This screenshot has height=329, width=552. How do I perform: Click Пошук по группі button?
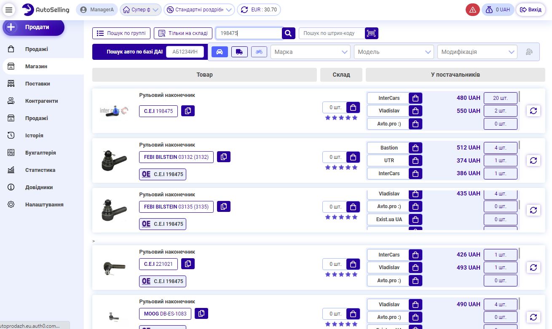pos(121,33)
